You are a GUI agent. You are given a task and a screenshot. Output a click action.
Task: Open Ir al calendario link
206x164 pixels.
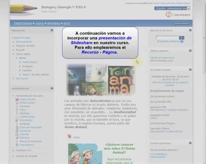pyautogui.click(x=159, y=154)
